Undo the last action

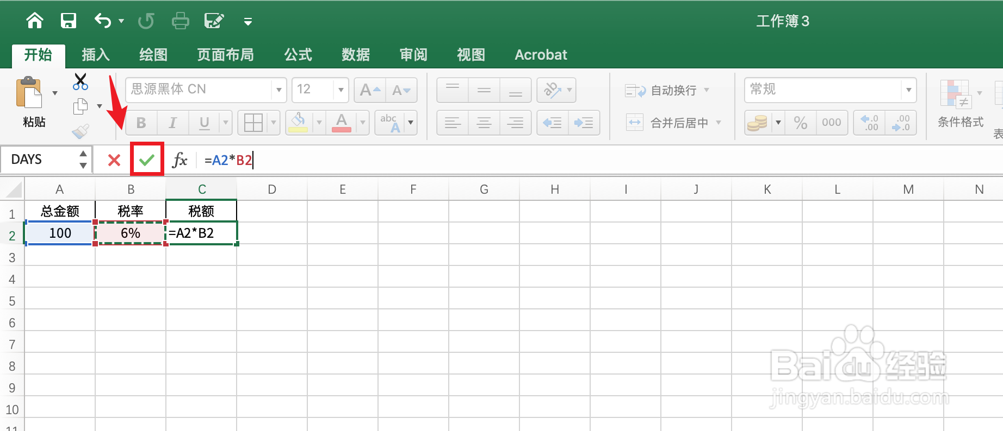pyautogui.click(x=103, y=21)
